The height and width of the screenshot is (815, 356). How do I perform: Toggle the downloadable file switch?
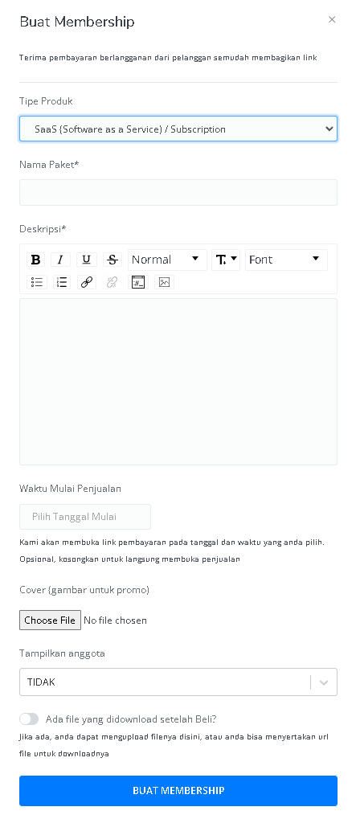coord(29,719)
